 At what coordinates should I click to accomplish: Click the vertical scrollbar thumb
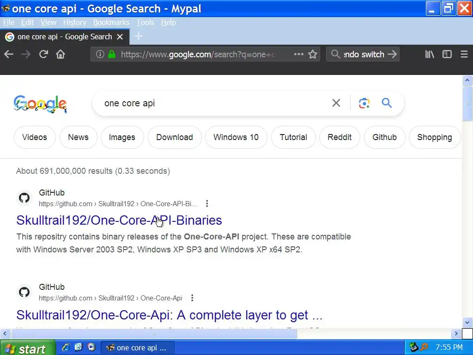[x=467, y=103]
